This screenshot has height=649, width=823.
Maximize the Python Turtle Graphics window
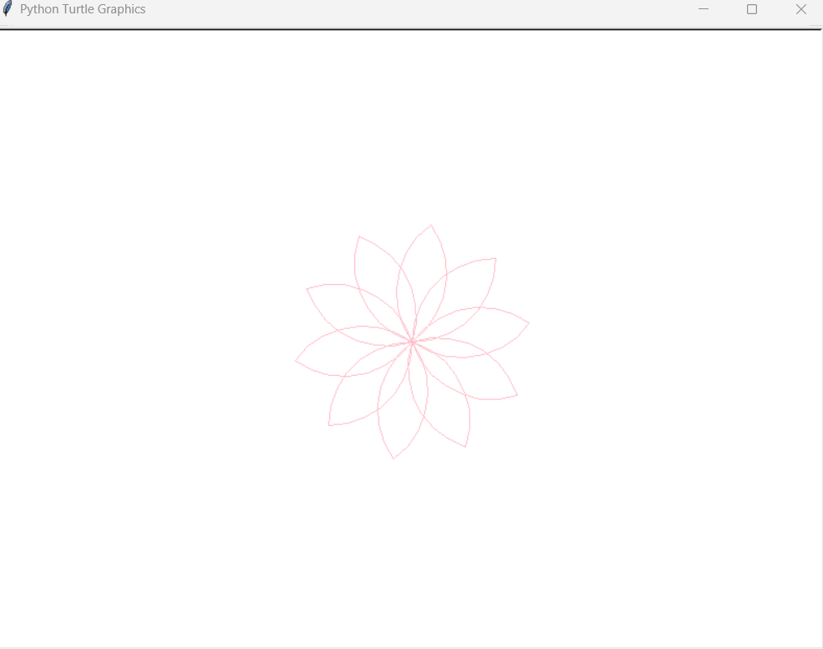[752, 9]
